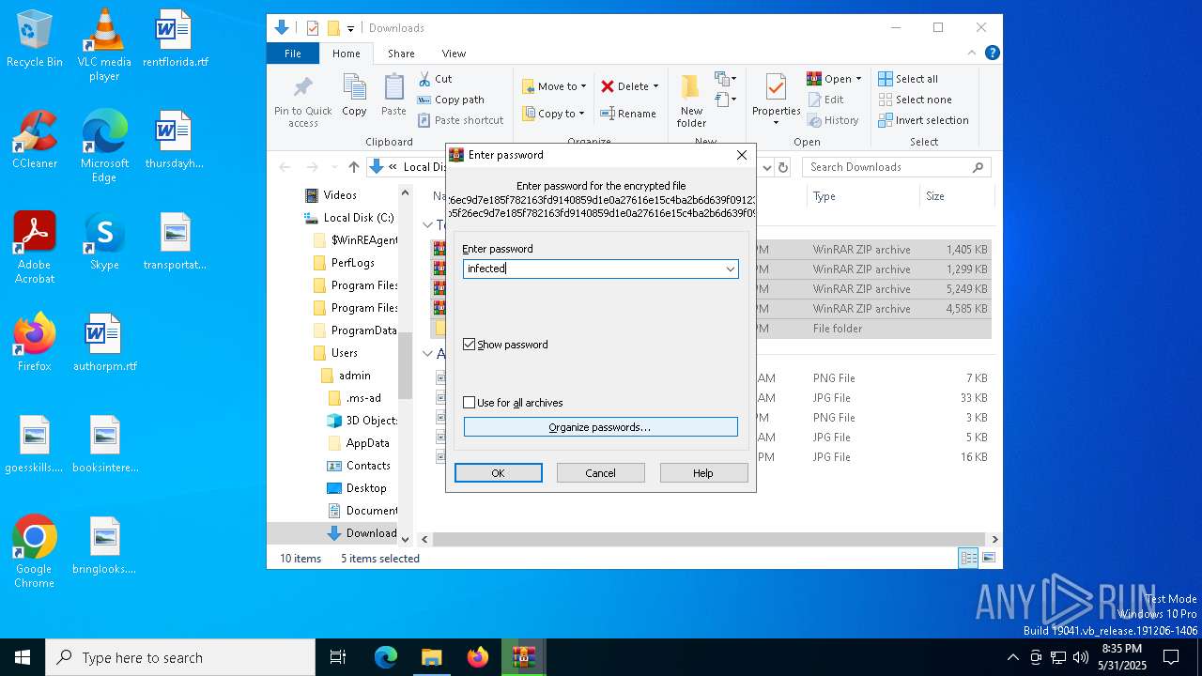
Task: Click the History tool in ribbon
Action: 833,120
